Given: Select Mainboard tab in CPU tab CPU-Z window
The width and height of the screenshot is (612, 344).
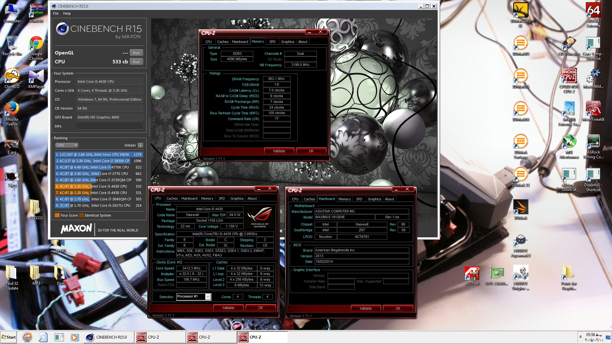Looking at the screenshot, I should click(x=189, y=198).
